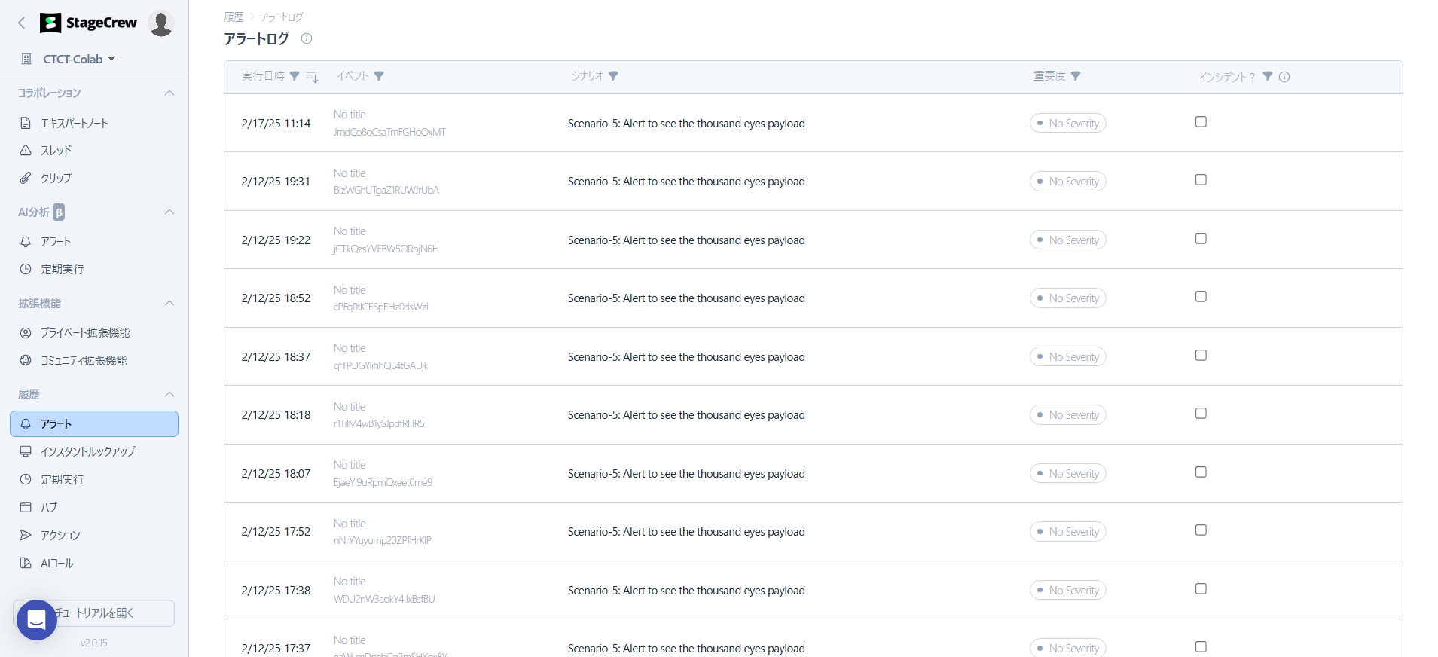
Task: Click No Severity badge on 2/12/25 19:22 row
Action: click(1067, 240)
